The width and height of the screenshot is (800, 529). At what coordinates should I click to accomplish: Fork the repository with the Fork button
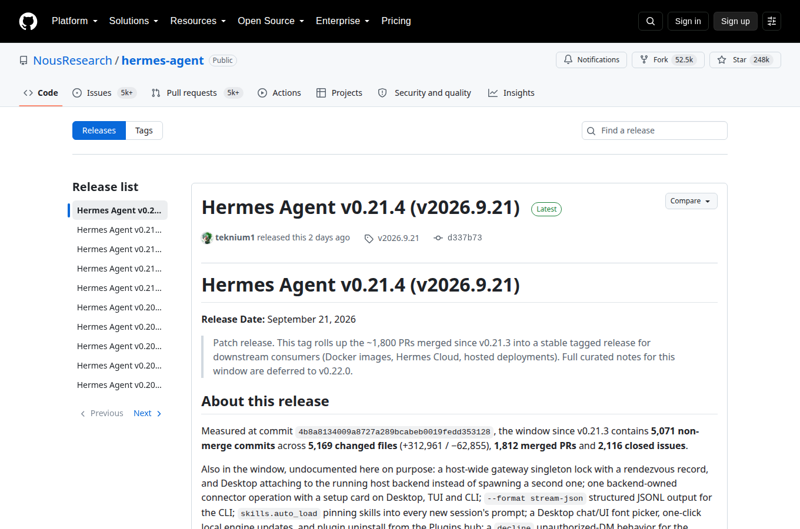coord(668,60)
